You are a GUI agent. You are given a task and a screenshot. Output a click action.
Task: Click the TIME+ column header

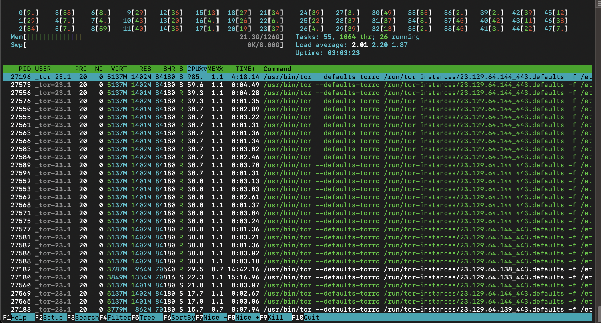coord(245,69)
